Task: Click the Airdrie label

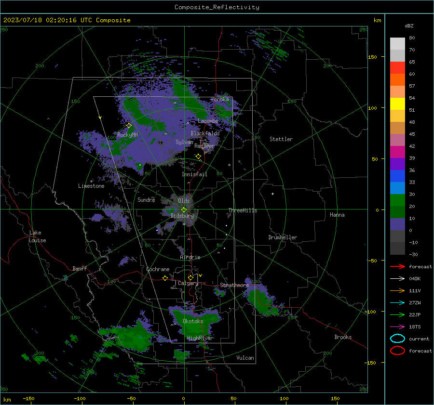Action: point(190,257)
